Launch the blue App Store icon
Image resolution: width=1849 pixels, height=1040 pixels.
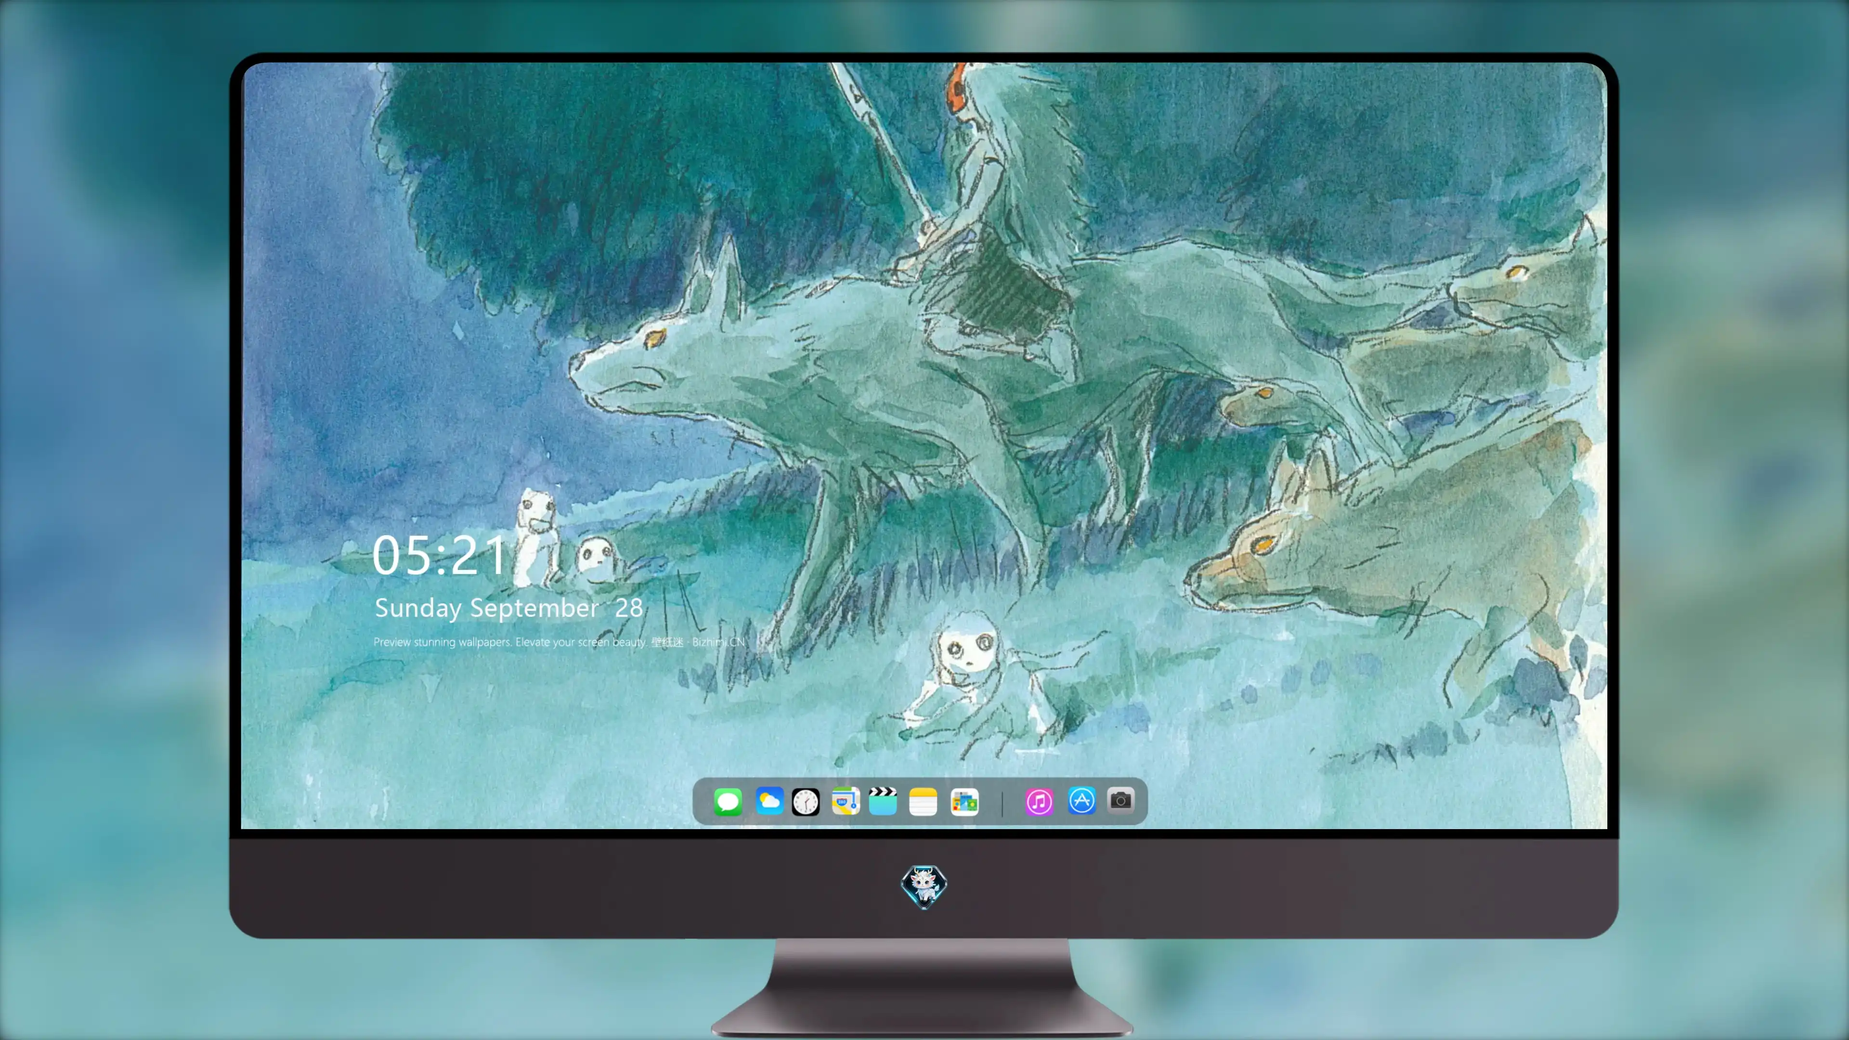click(1081, 800)
